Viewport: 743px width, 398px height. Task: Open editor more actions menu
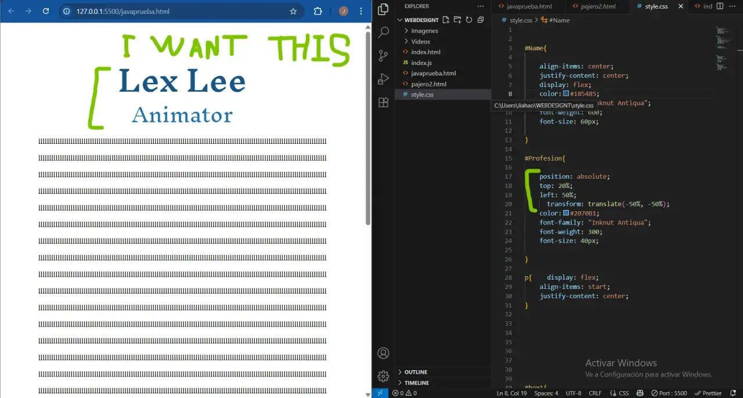click(734, 6)
